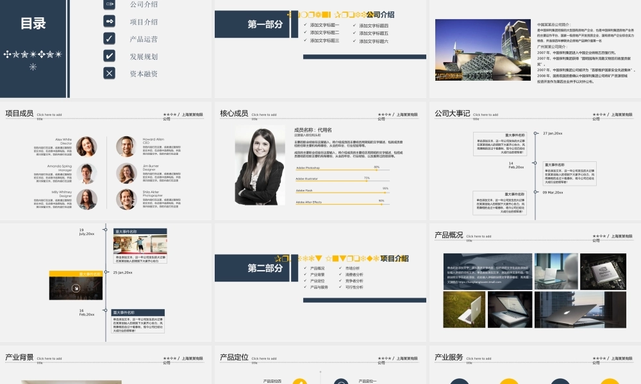Click the 第二部分 section box
The height and width of the screenshot is (384, 641).
coord(252,268)
